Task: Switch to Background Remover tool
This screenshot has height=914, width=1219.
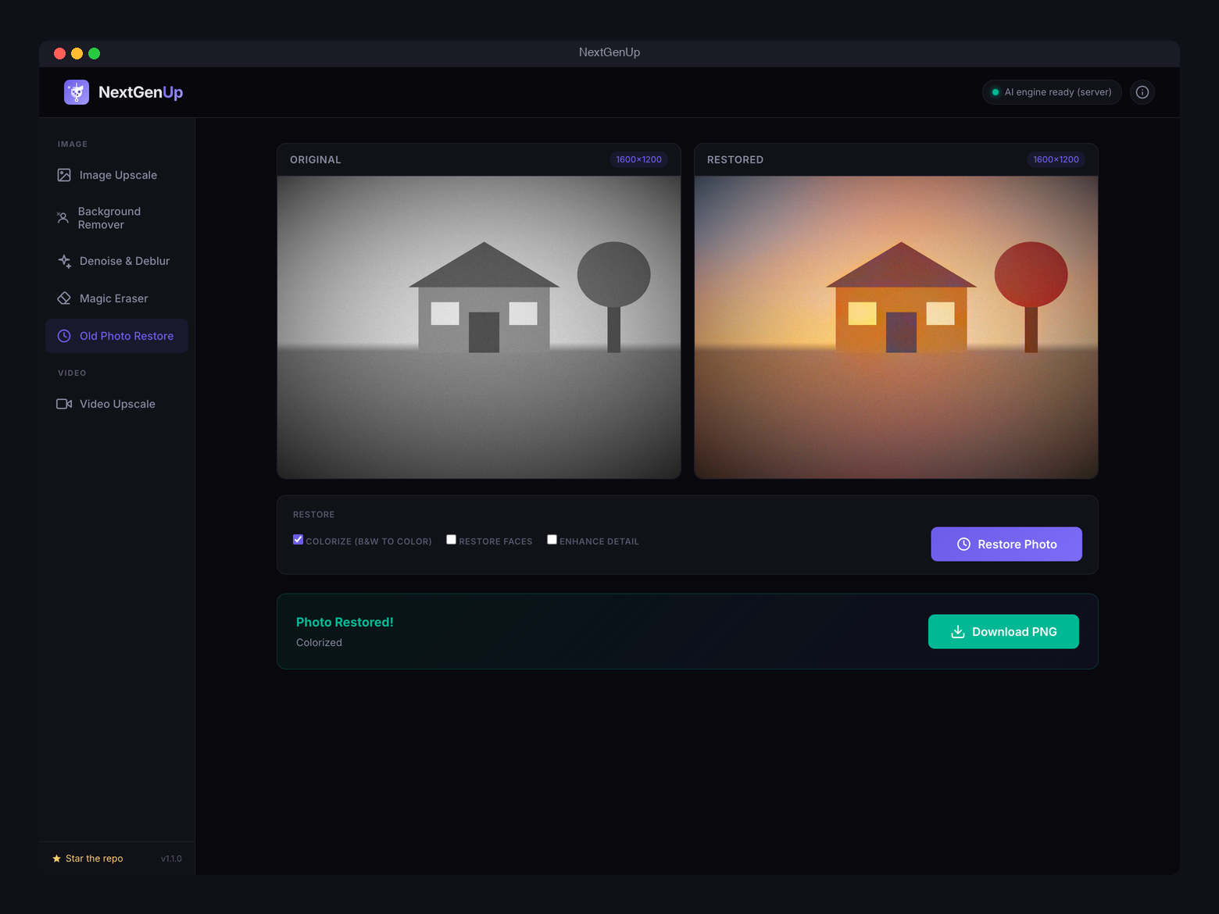Action: coord(116,218)
